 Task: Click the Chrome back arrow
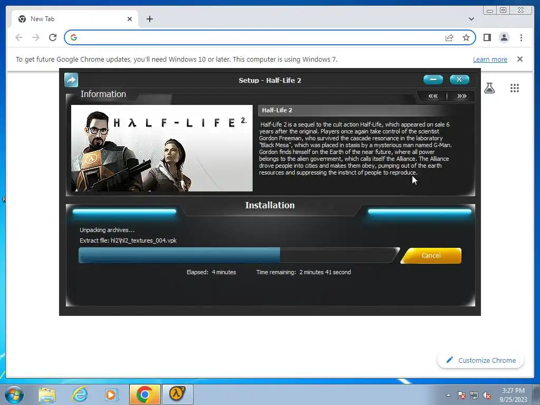[19, 37]
